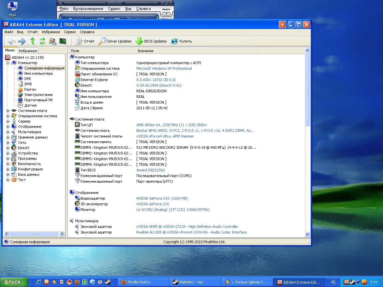The height and width of the screenshot is (287, 383).
Task: Click the Forward arrow toolbar icon
Action: click(x=22, y=41)
